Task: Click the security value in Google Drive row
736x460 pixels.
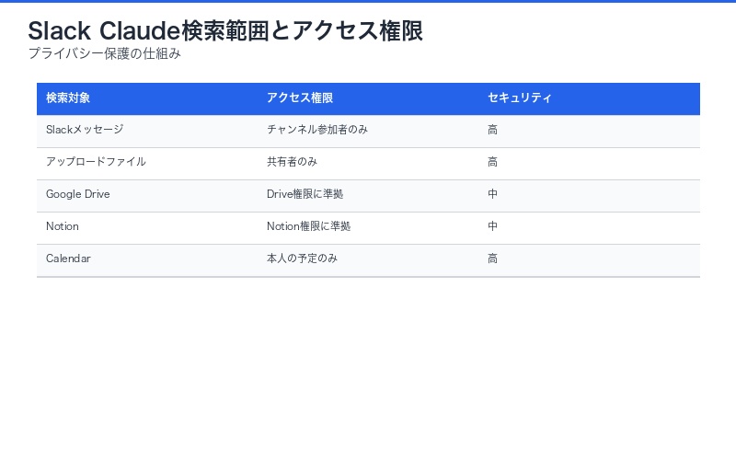Action: tap(493, 195)
